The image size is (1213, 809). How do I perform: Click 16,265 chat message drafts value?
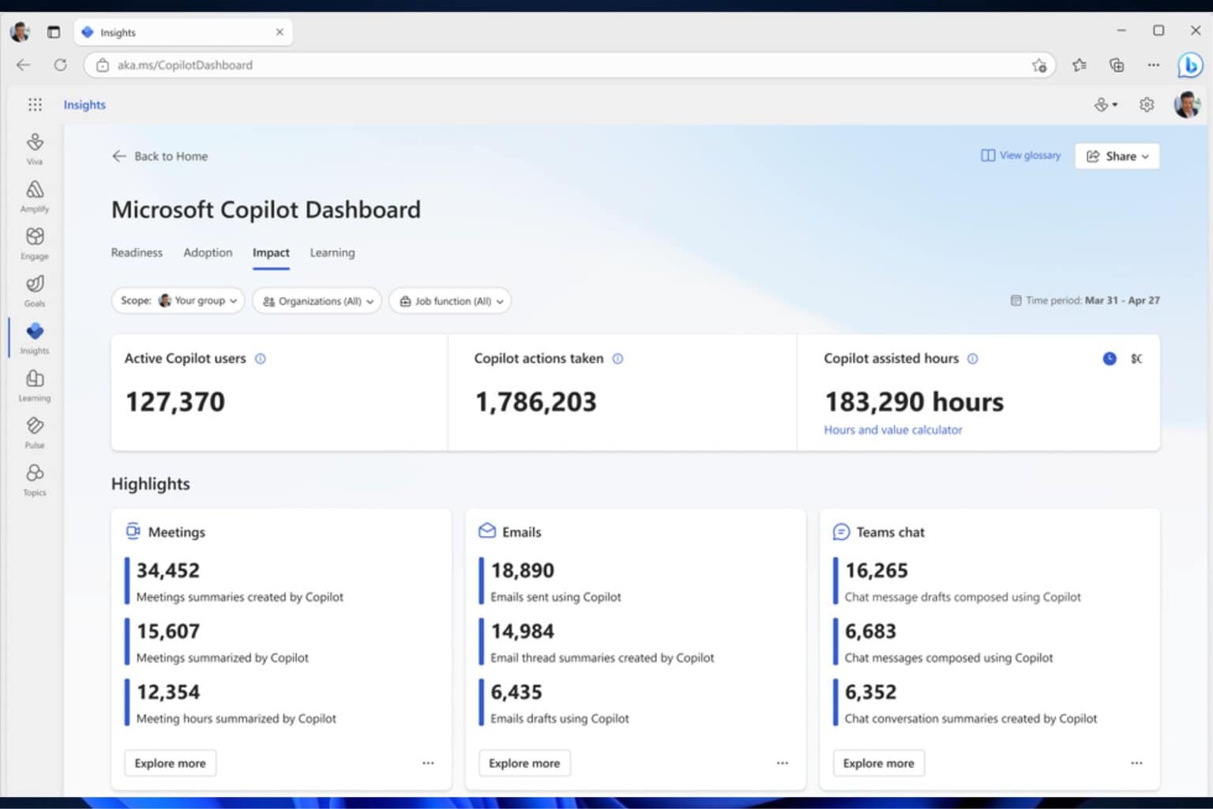click(877, 570)
